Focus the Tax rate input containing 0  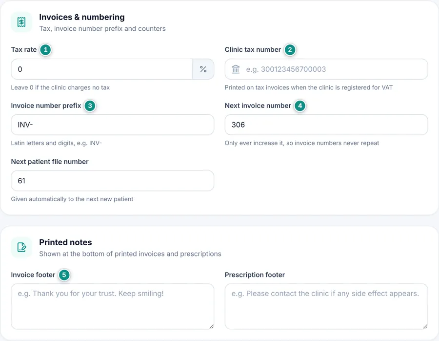(x=102, y=69)
